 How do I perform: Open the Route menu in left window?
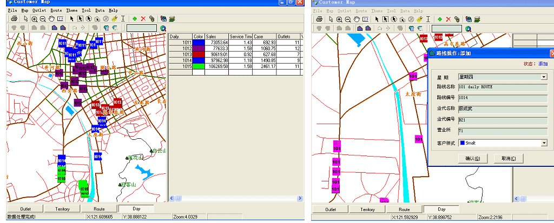56,11
